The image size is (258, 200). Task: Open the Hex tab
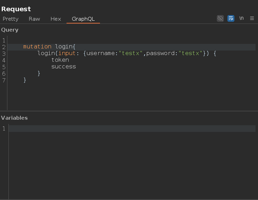(x=56, y=19)
